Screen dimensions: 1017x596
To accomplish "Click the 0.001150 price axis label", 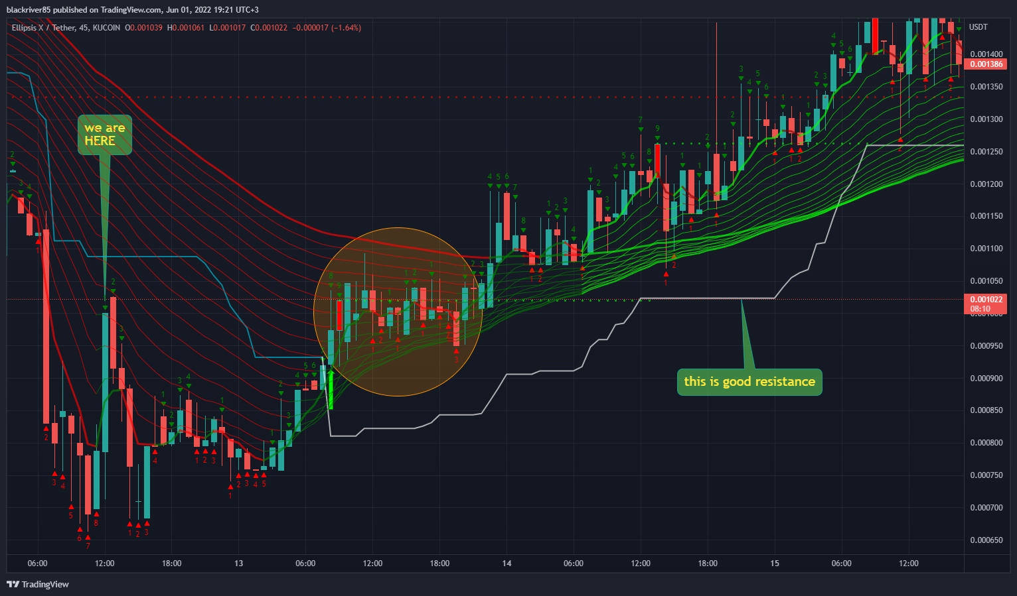I will [x=986, y=216].
